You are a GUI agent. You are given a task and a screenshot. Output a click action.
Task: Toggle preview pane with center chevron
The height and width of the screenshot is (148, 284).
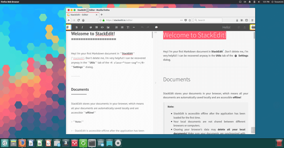(x=155, y=83)
